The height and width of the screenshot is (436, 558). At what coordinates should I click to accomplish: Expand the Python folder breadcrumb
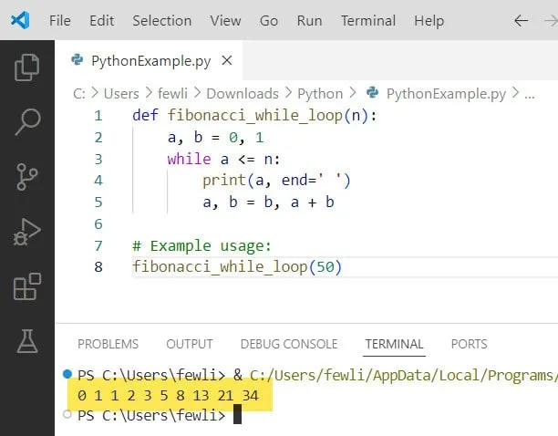(x=320, y=93)
